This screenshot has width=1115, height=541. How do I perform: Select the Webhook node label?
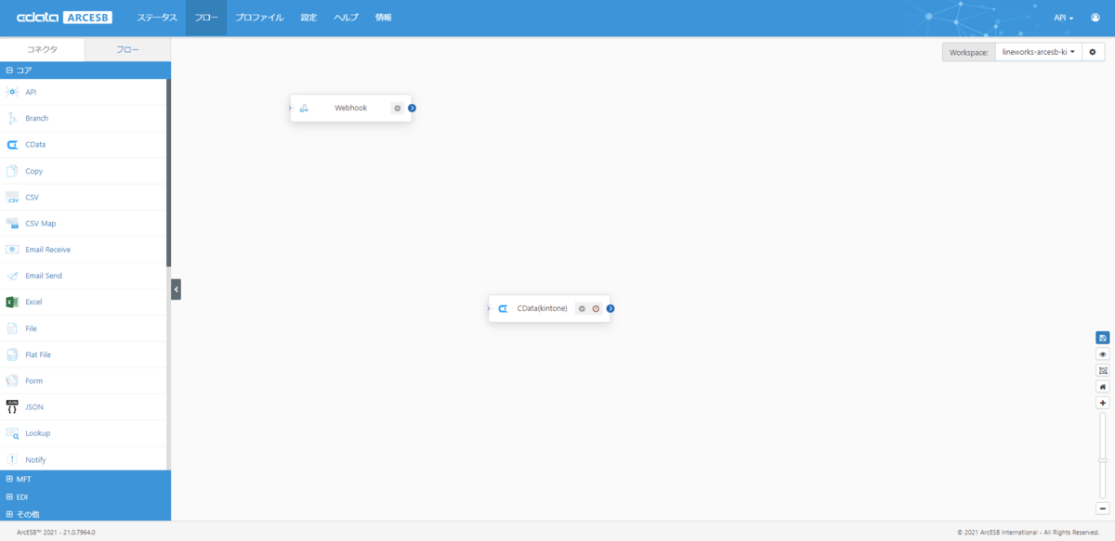coord(351,108)
